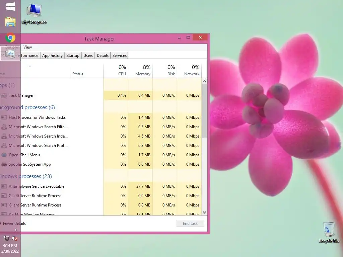Click the network tray icon
This screenshot has width=343, height=257.
[7, 238]
